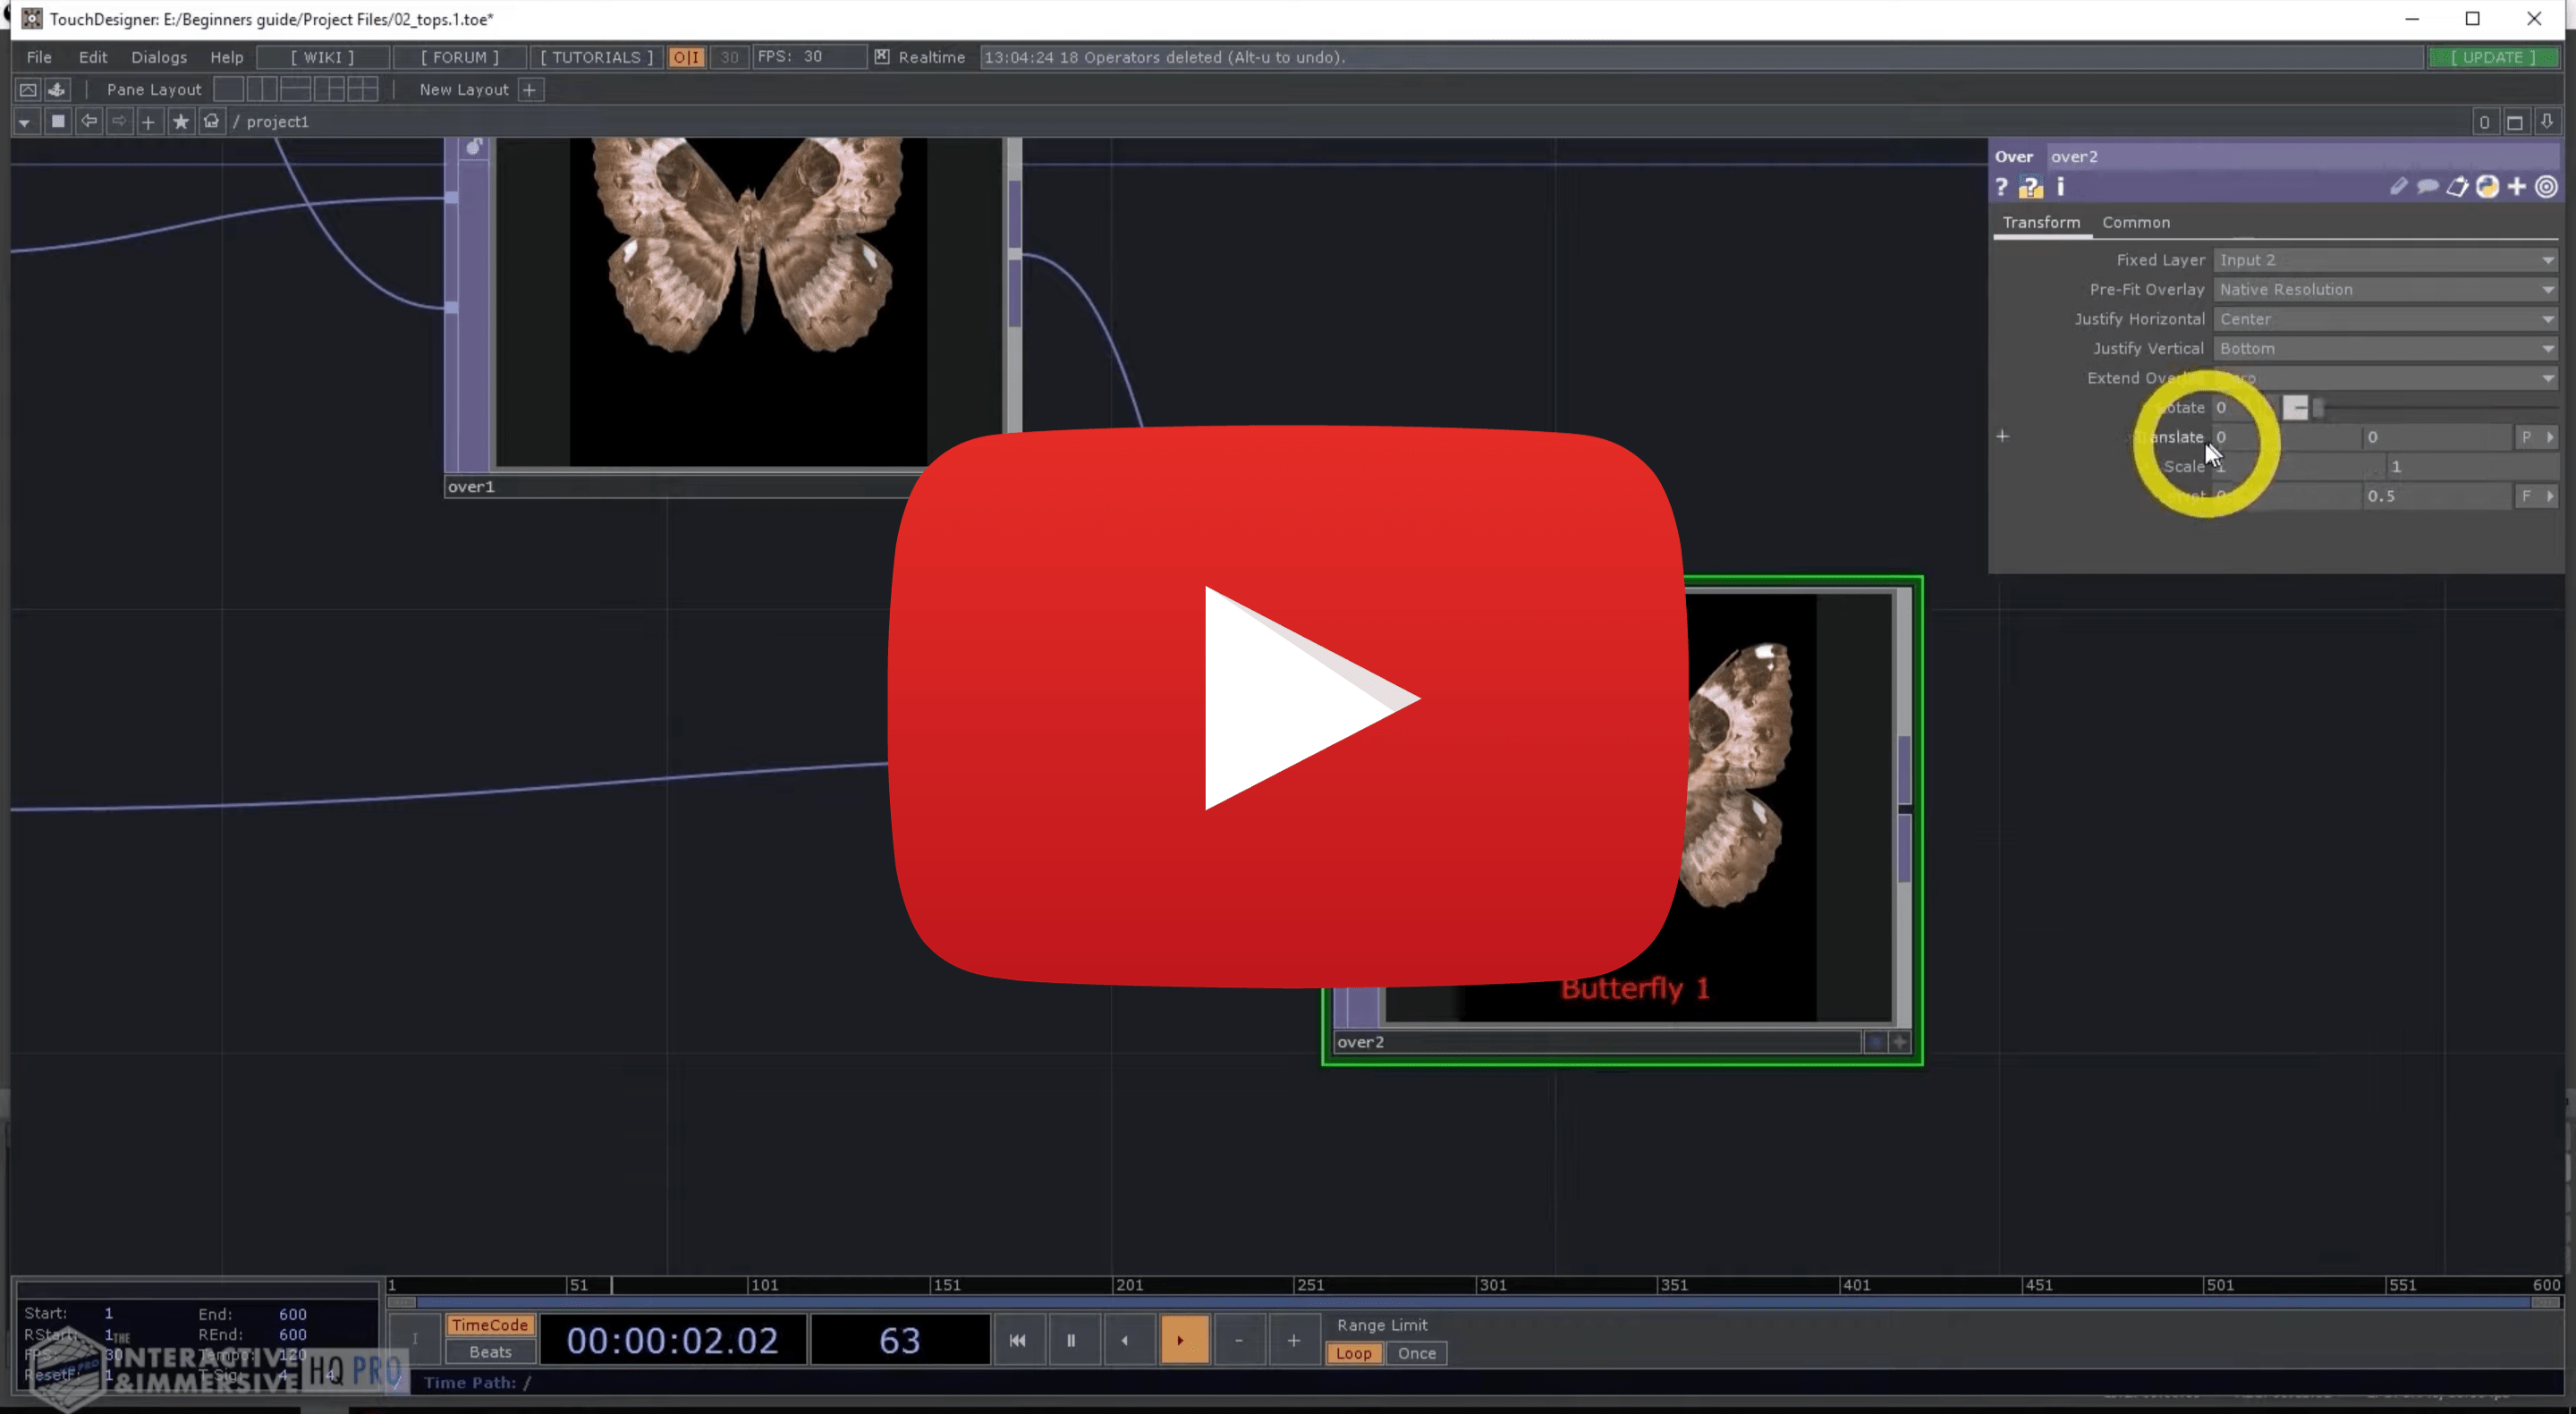Pause the timeline playback

pyautogui.click(x=1070, y=1340)
